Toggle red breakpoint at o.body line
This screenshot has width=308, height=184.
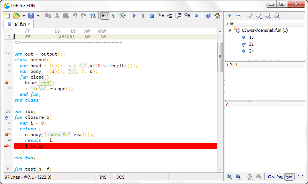click(x=7, y=135)
